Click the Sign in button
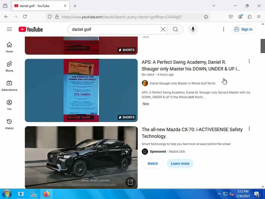 244,29
